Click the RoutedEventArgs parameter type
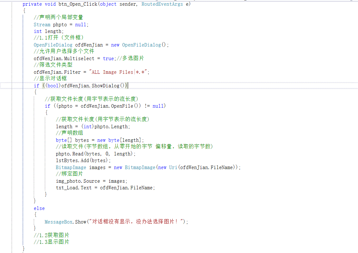This screenshot has height=253, width=358. pyautogui.click(x=162, y=4)
